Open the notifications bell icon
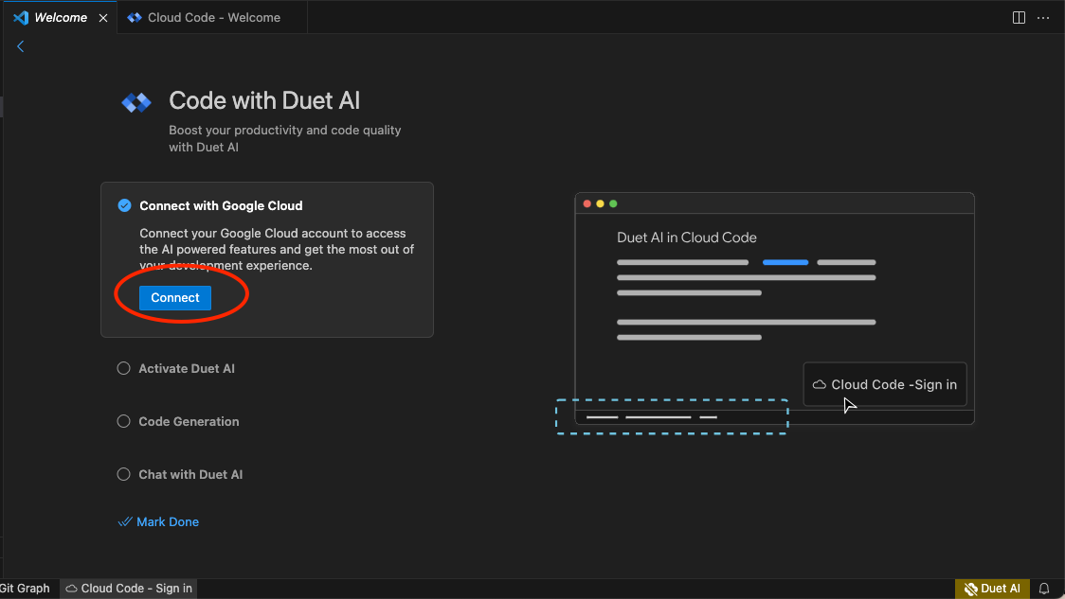The width and height of the screenshot is (1065, 599). (x=1044, y=589)
